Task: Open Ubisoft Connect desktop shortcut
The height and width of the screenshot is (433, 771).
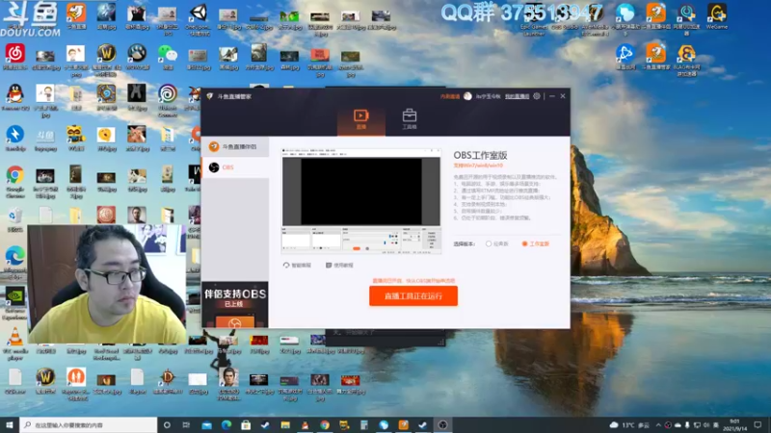Action: (x=168, y=100)
